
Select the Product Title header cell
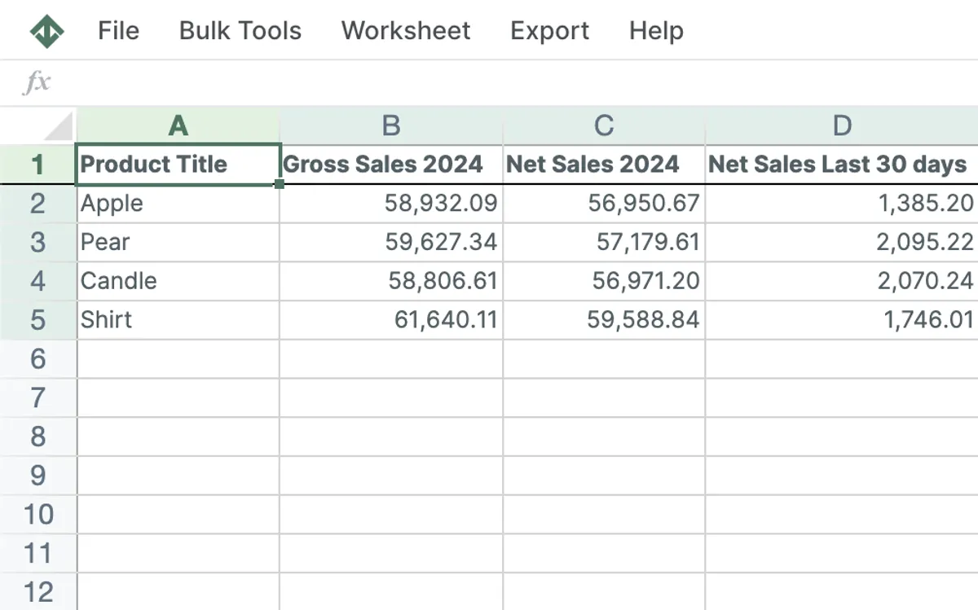(176, 164)
